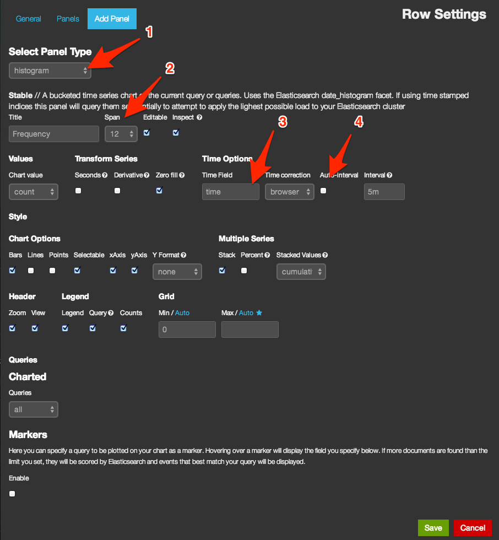
Task: Enable the Points checkbox
Action: pos(52,271)
